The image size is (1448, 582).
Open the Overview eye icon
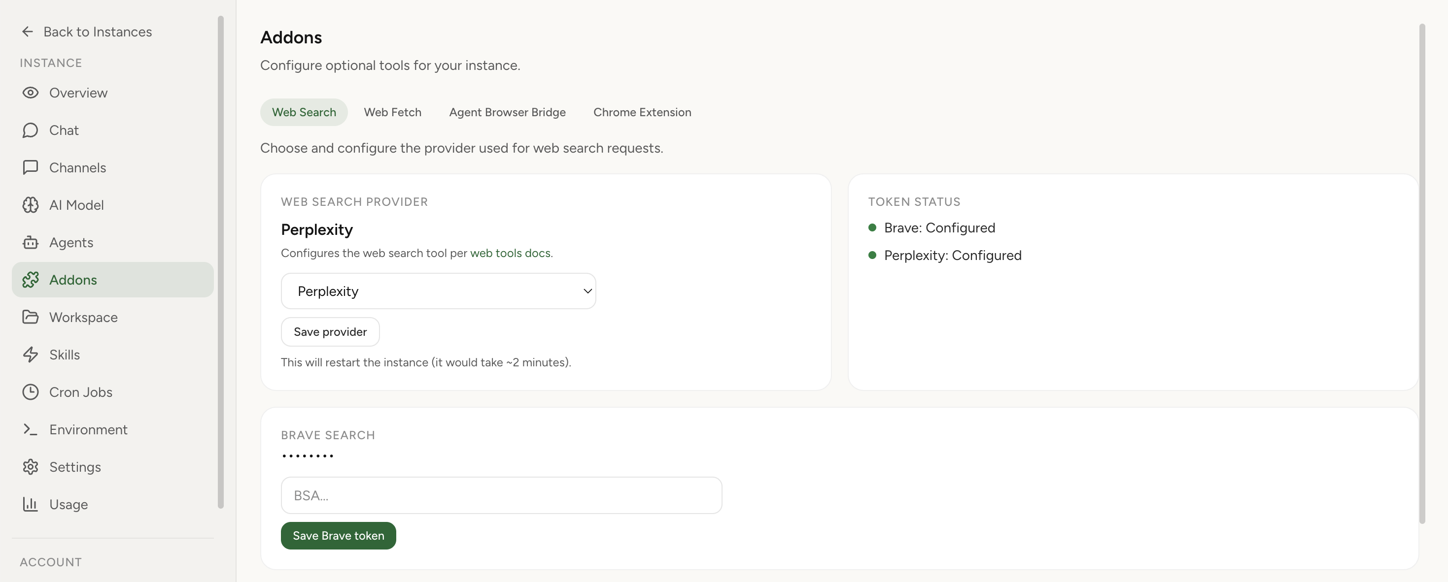click(31, 93)
